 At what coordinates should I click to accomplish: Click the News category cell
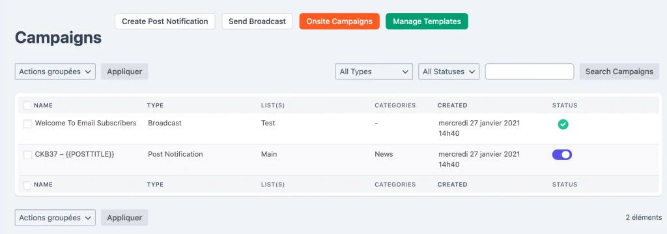click(x=384, y=154)
